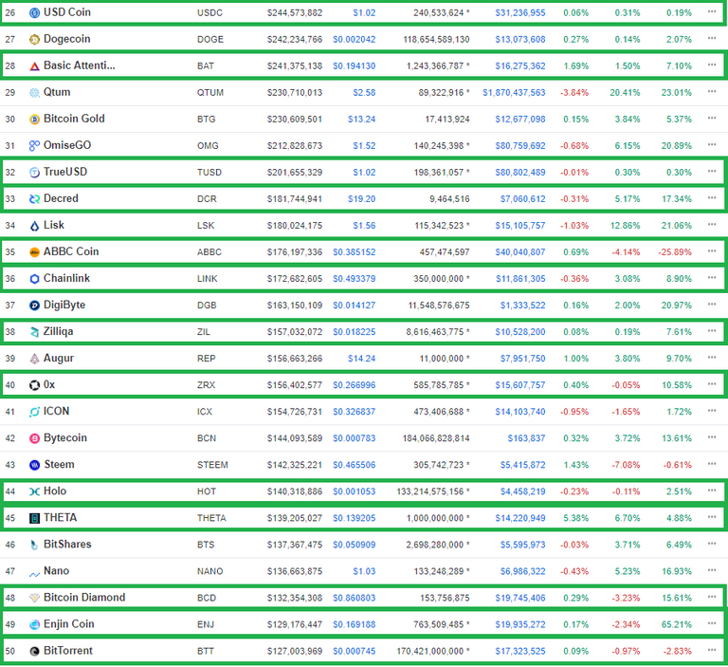Click the DigiByte logo icon
The width and height of the screenshot is (728, 667).
(x=34, y=306)
